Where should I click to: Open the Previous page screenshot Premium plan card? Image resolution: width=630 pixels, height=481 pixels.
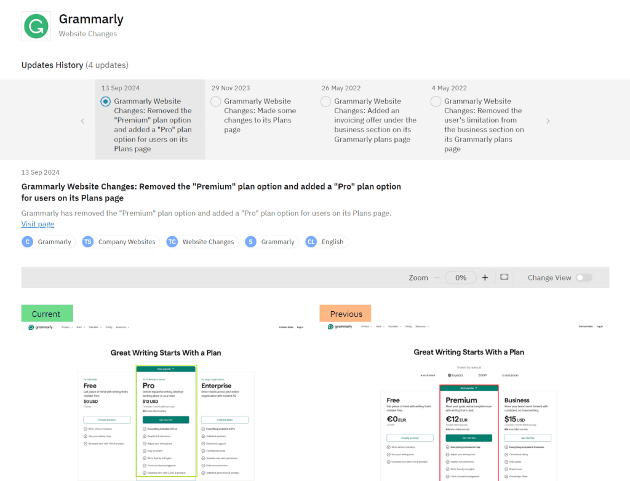[x=469, y=433]
